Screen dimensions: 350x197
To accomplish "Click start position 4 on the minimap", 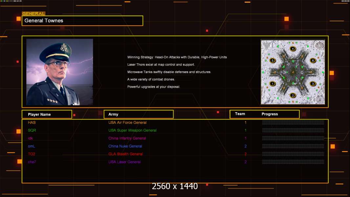I will pos(293,49).
